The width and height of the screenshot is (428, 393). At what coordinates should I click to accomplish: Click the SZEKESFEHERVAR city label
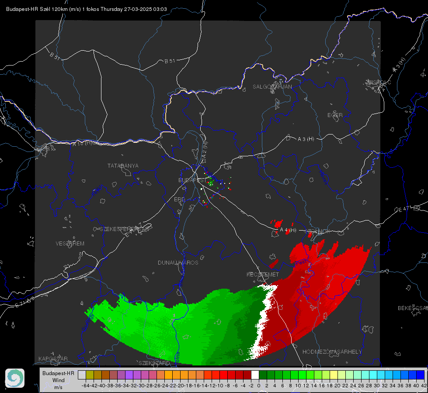tap(125, 229)
